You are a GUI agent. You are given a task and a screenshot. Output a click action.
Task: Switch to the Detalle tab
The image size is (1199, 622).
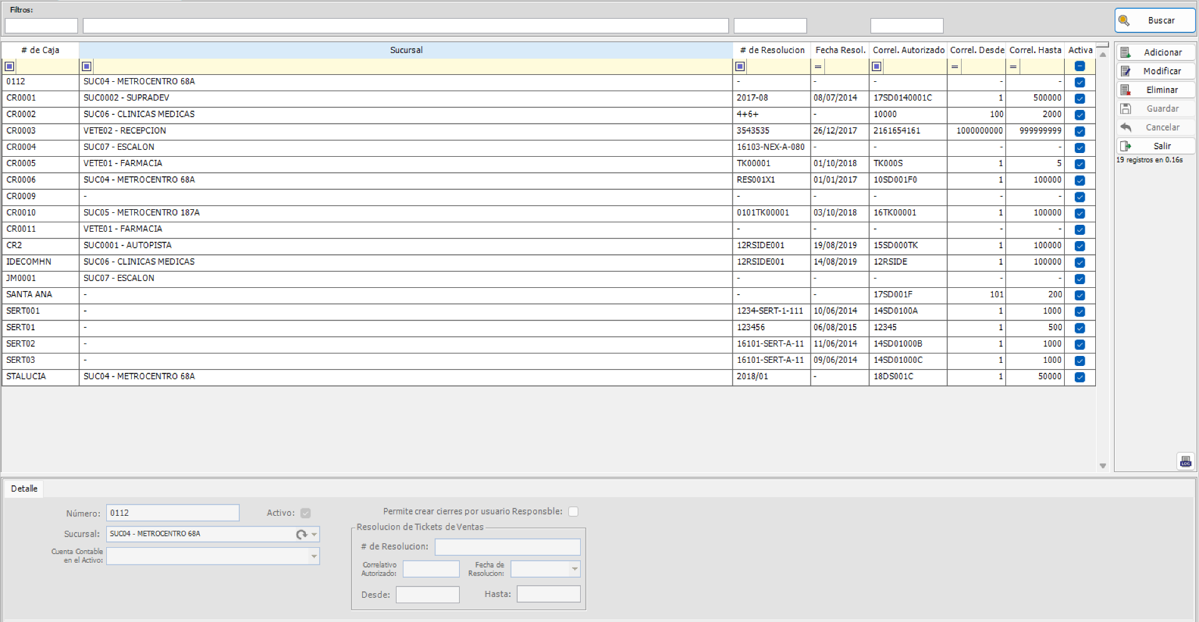pos(24,488)
